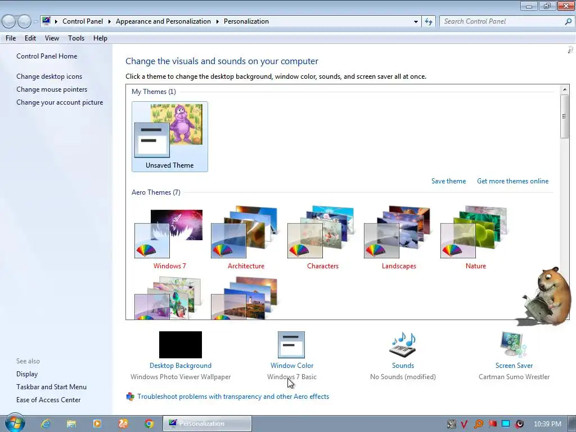The width and height of the screenshot is (576, 432).
Task: Click Control Panel in the address breadcrumb
Action: point(83,21)
